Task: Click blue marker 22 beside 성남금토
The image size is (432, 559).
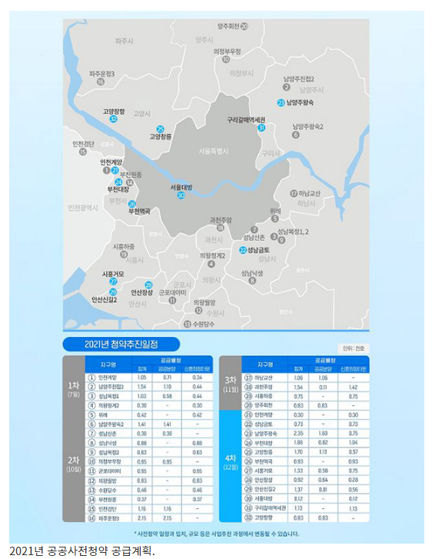Action: tap(243, 250)
